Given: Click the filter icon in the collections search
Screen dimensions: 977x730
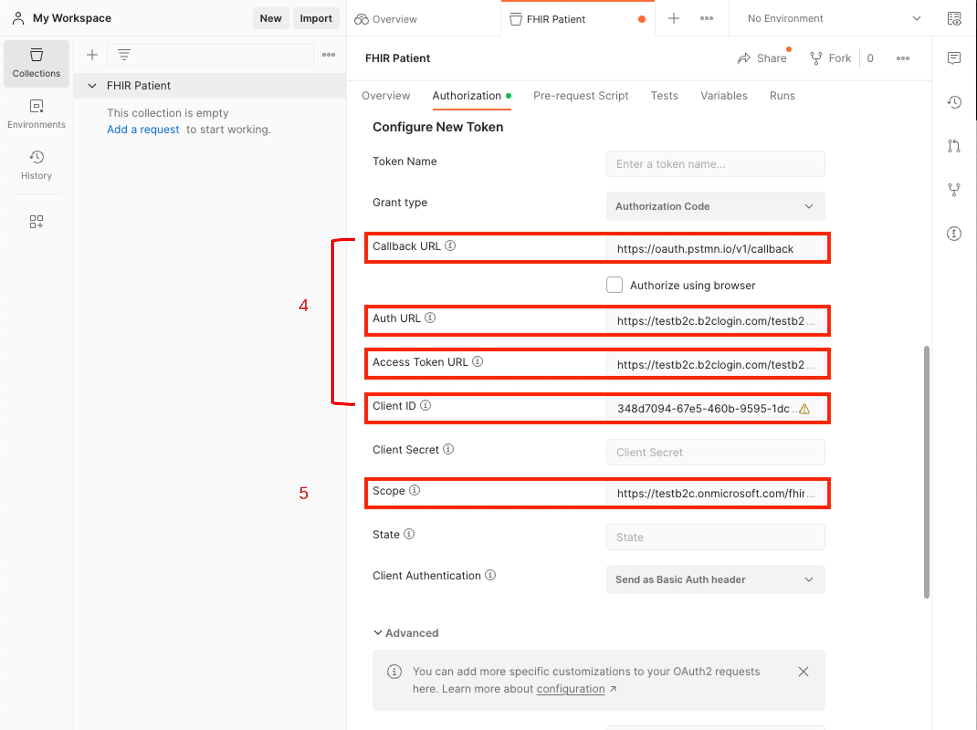Looking at the screenshot, I should pos(124,55).
